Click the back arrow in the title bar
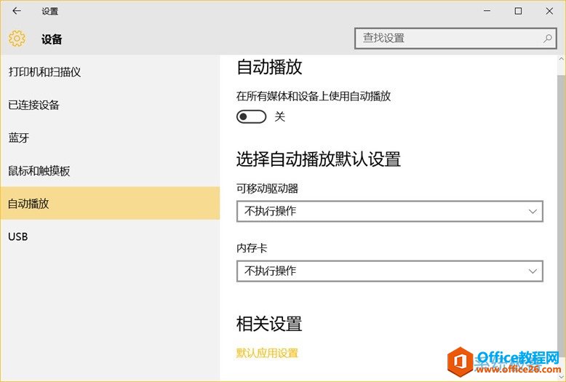 (x=17, y=11)
